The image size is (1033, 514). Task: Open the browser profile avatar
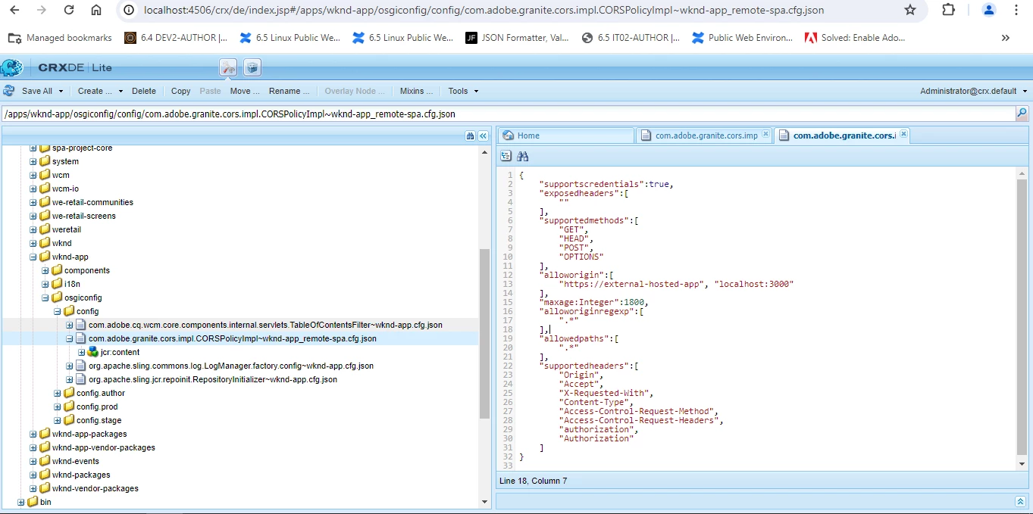pos(988,10)
